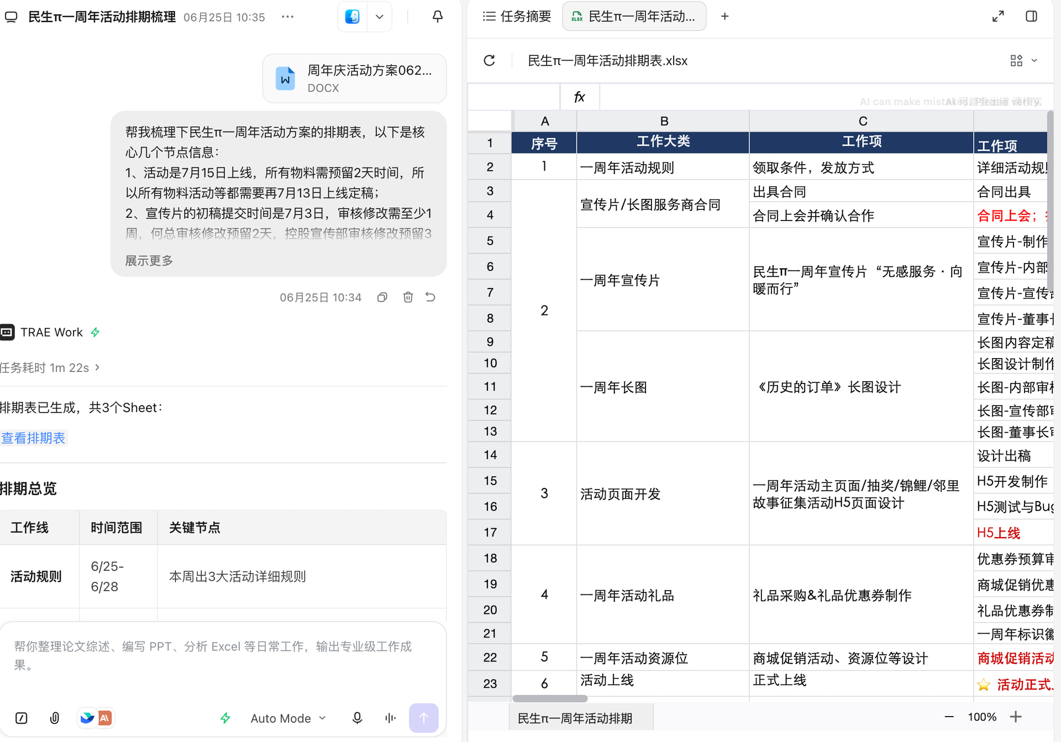Focus the chat message input field

(x=223, y=655)
